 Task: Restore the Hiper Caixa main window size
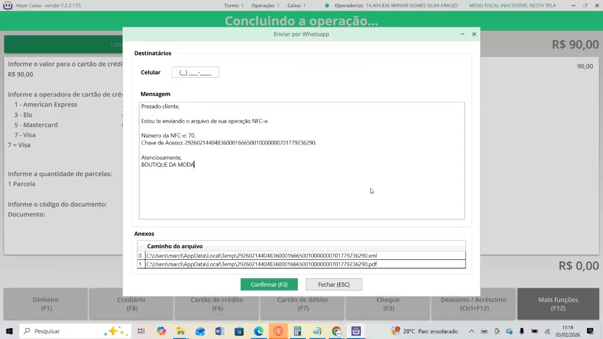tap(585, 6)
